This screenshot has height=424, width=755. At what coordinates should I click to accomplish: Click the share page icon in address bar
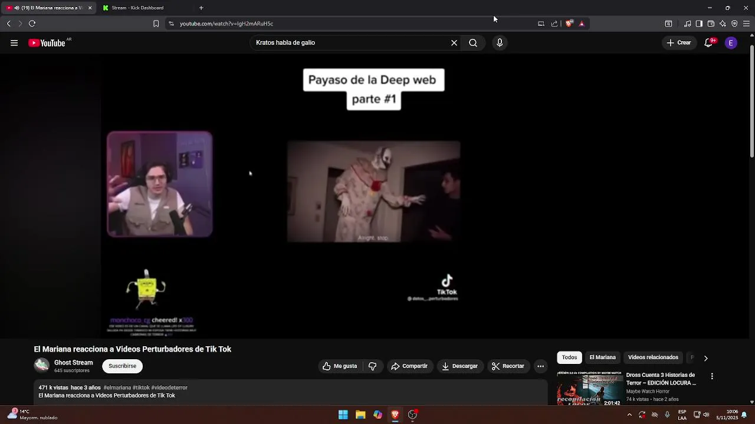tap(554, 24)
